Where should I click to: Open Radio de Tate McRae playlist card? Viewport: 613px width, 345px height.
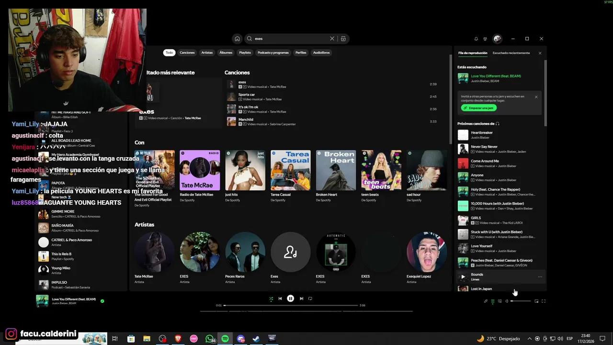coord(200,177)
